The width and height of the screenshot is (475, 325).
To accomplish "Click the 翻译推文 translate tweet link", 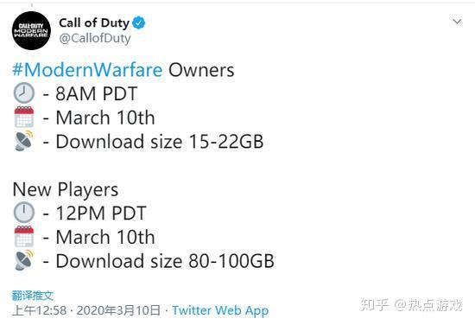I will (x=33, y=296).
